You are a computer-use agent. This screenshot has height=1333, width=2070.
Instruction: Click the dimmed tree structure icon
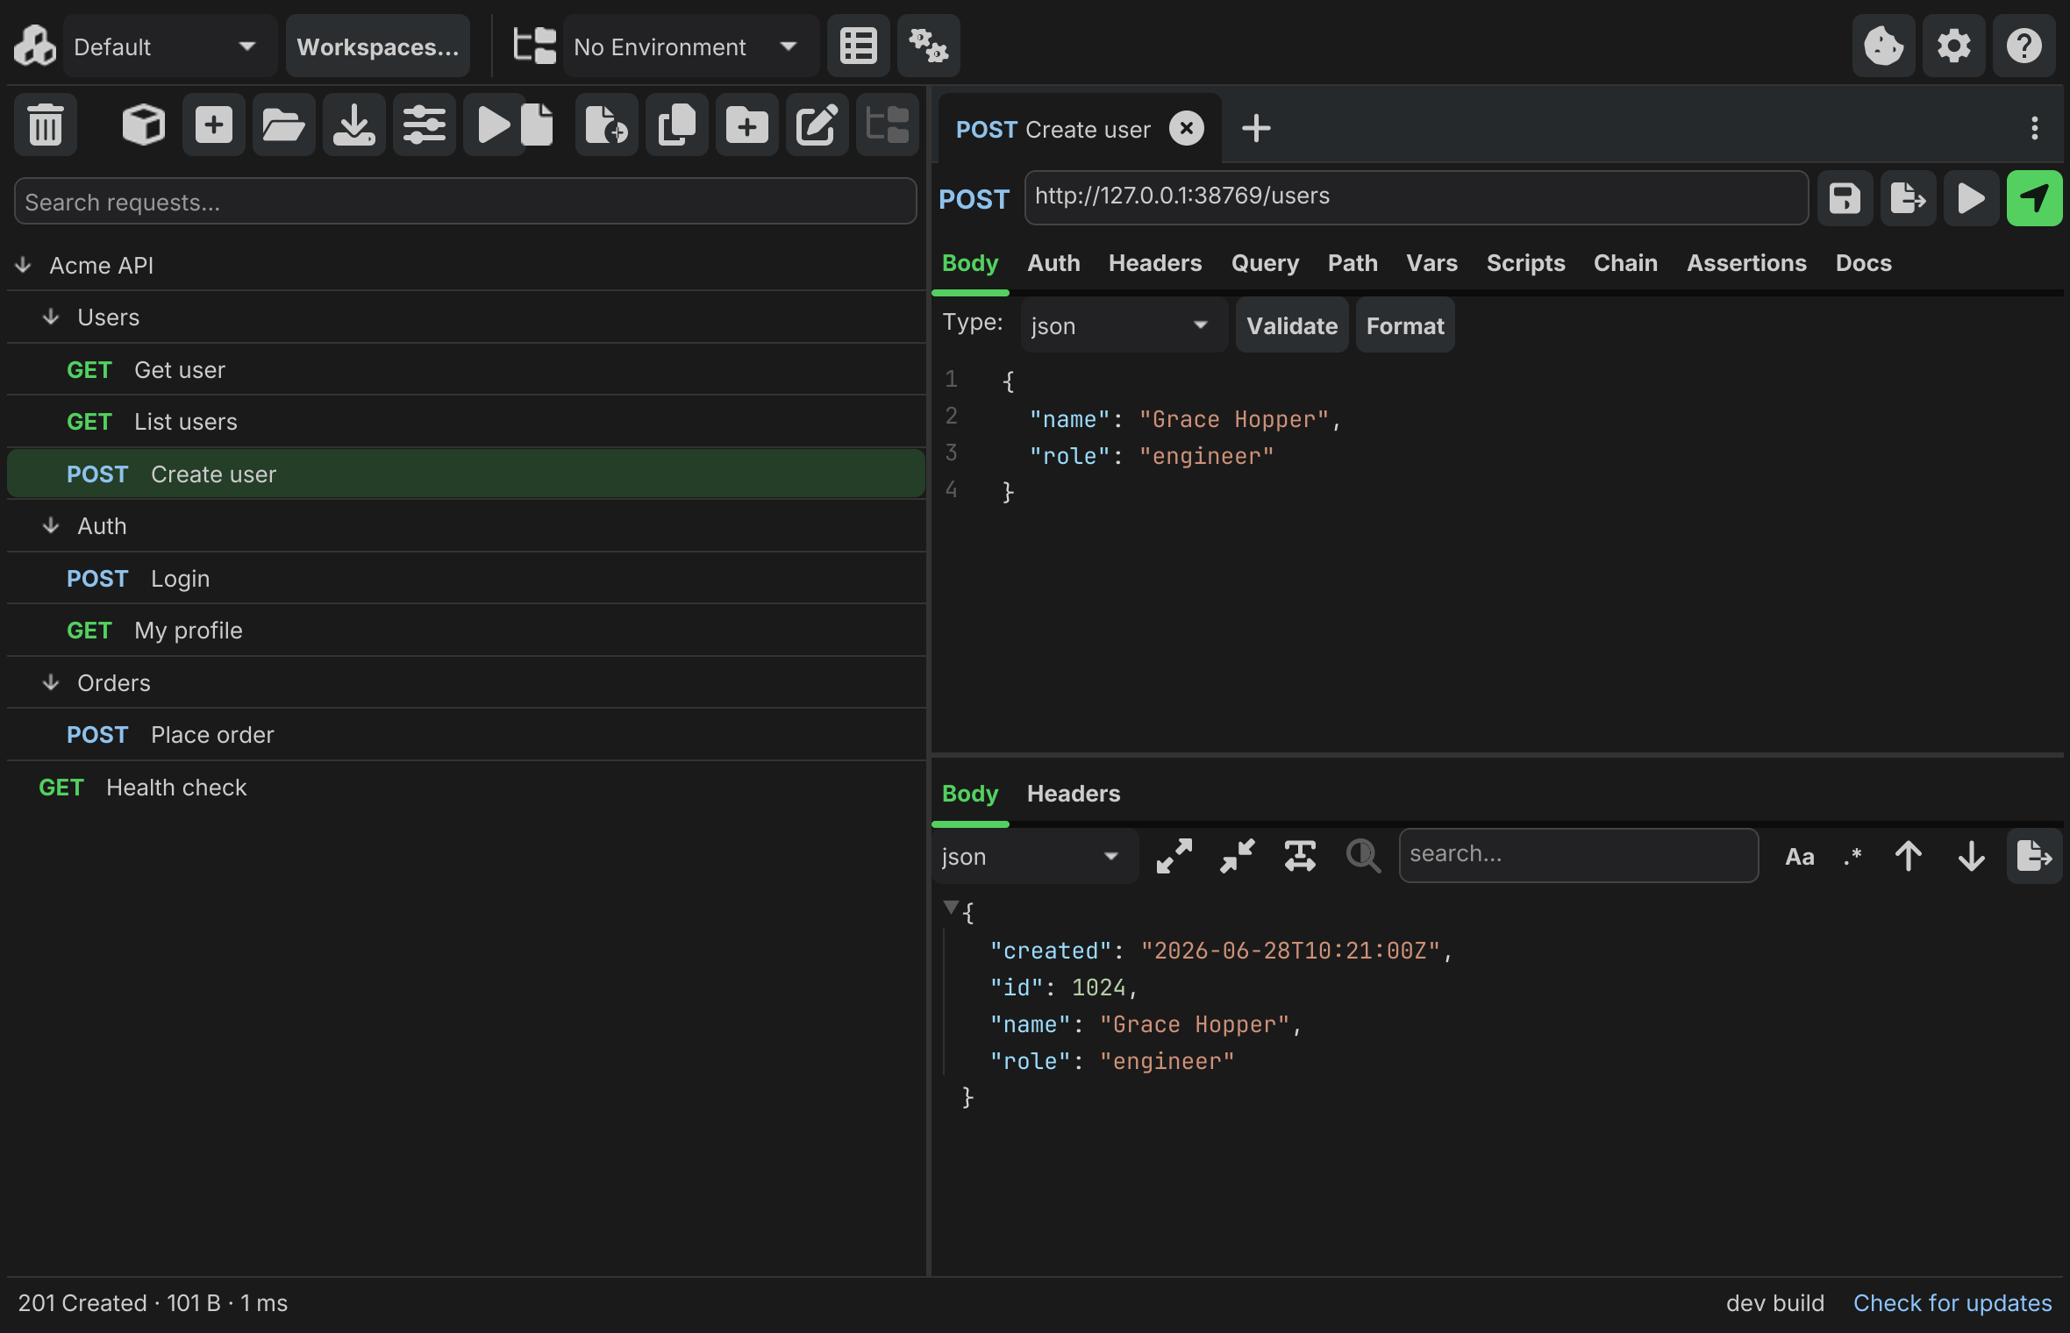pos(887,125)
